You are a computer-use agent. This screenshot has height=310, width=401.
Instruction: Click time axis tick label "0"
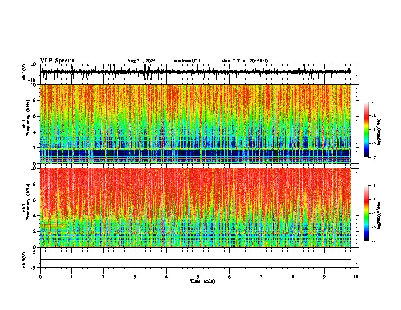(x=40, y=277)
